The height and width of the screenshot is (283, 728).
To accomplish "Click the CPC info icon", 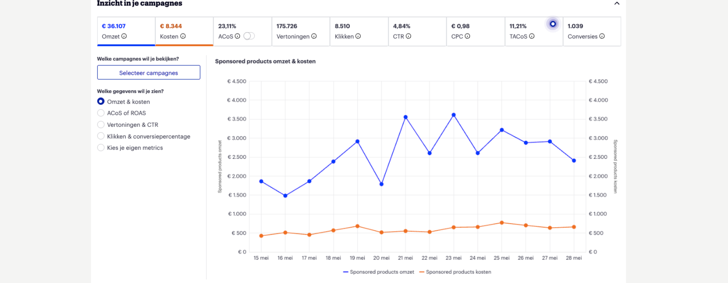I will (468, 36).
